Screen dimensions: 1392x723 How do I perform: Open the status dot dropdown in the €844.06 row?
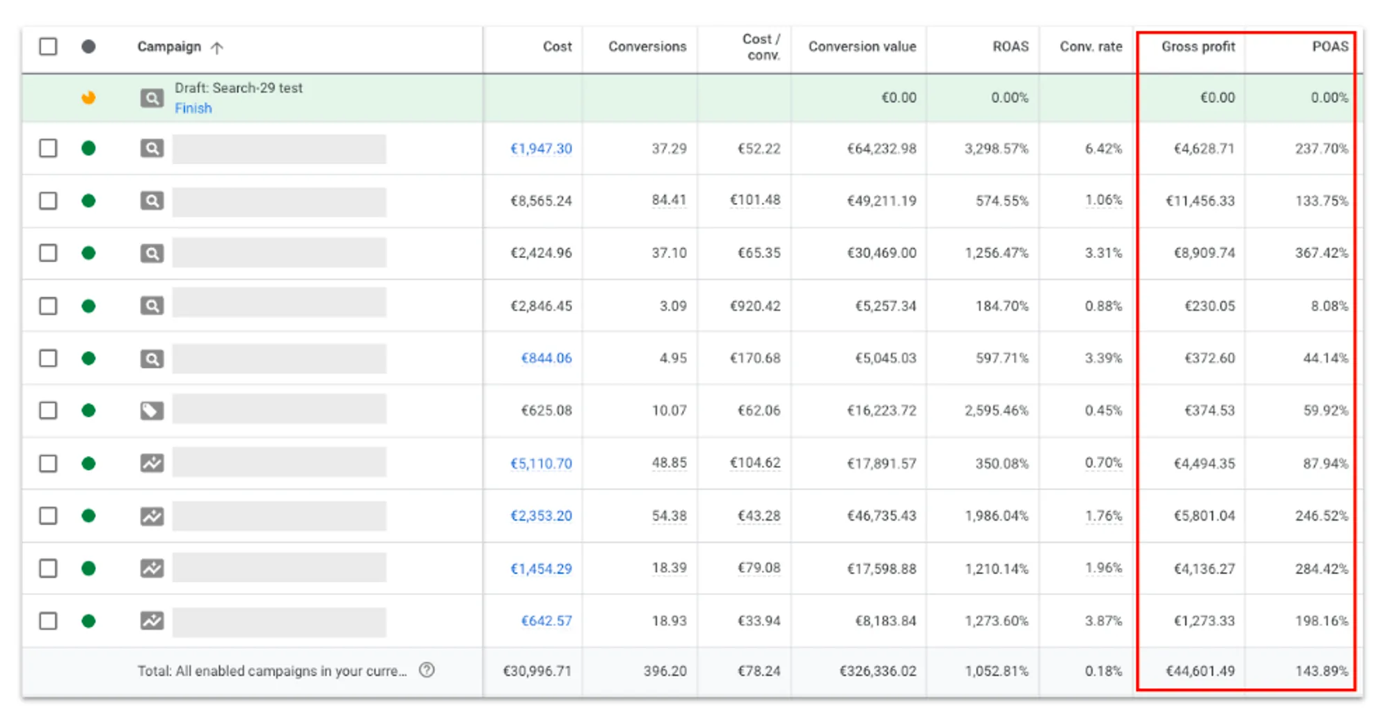pyautogui.click(x=88, y=358)
